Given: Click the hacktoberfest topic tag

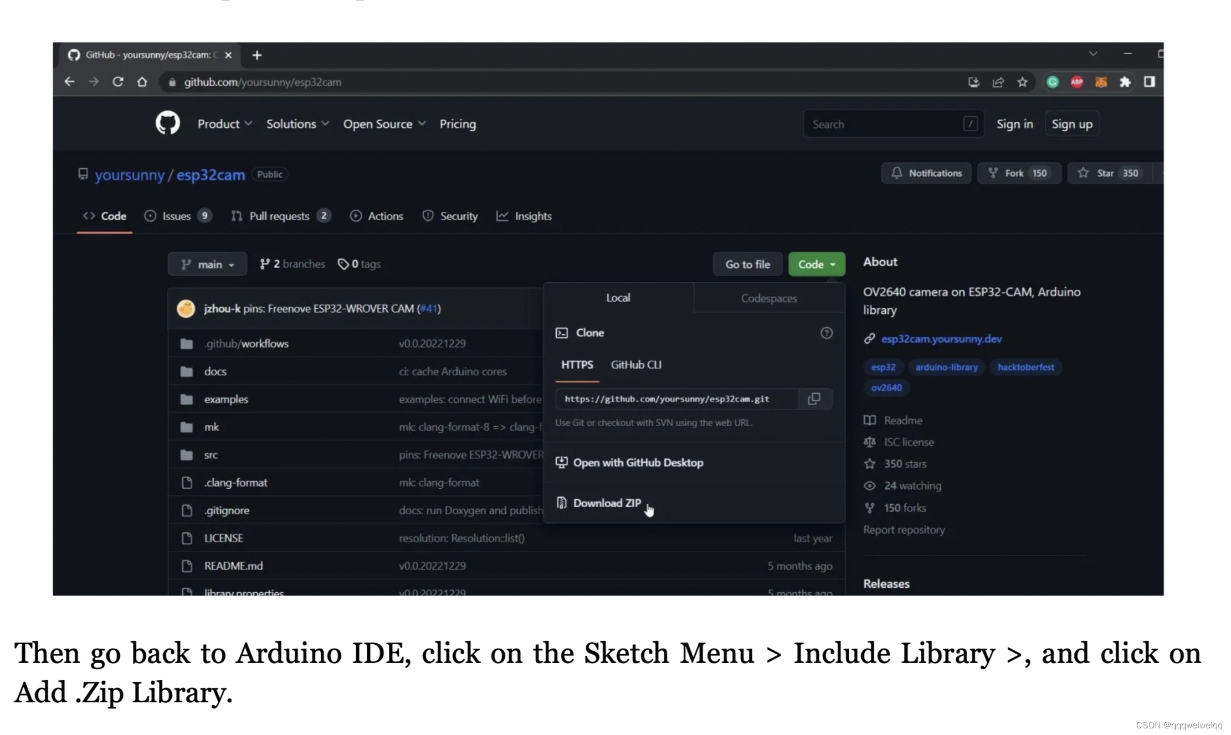Looking at the screenshot, I should click(1025, 367).
